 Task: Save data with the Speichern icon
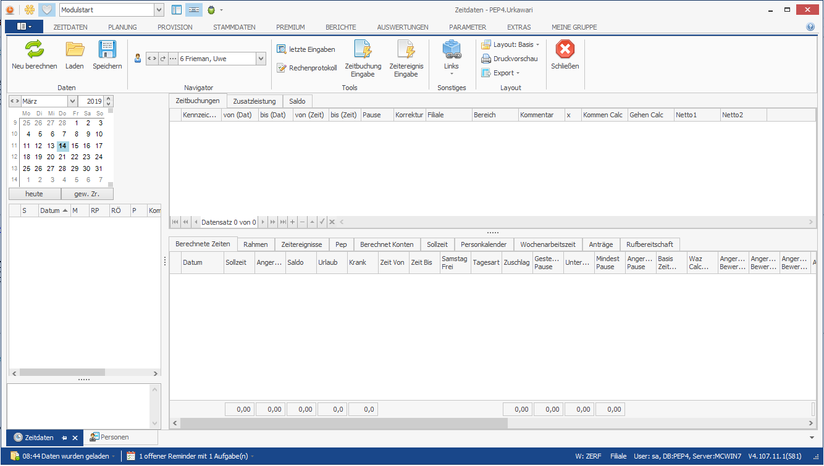point(107,49)
